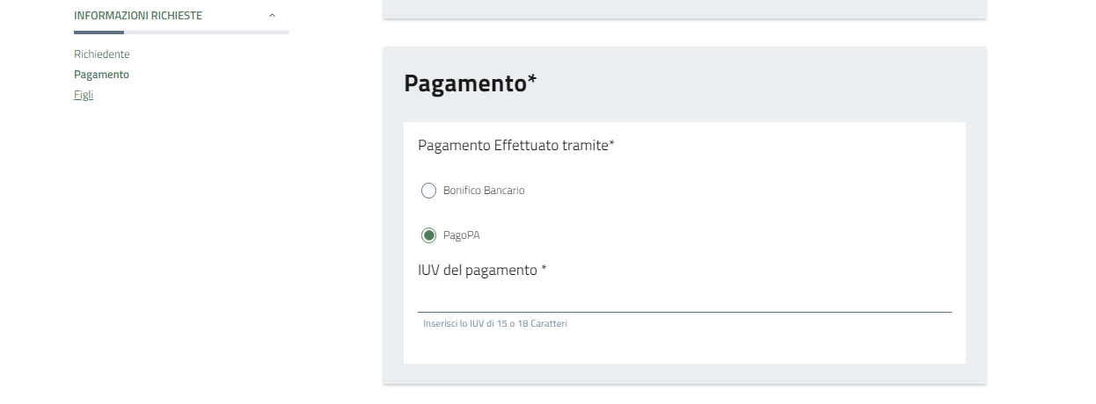Screen dimensions: 1096x404
Task: Click the dark filled part of progress bar
Action: point(99,32)
